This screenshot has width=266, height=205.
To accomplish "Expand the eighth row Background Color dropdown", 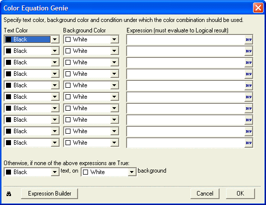I will (114, 120).
